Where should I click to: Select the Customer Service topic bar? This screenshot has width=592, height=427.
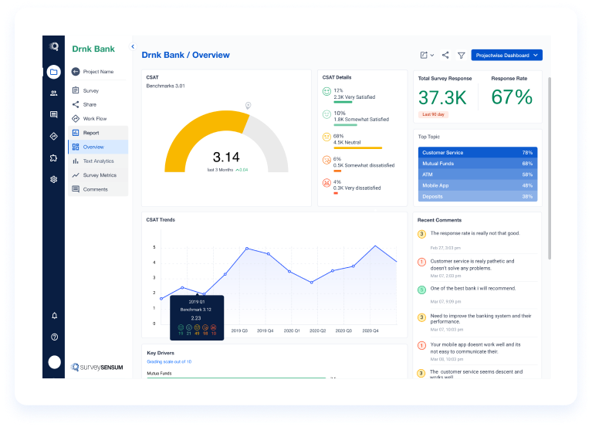pos(478,153)
